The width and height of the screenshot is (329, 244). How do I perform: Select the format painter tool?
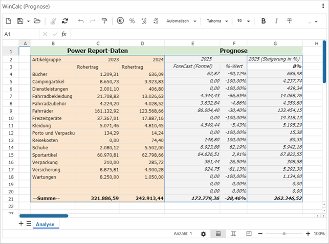pyautogui.click(x=104, y=21)
